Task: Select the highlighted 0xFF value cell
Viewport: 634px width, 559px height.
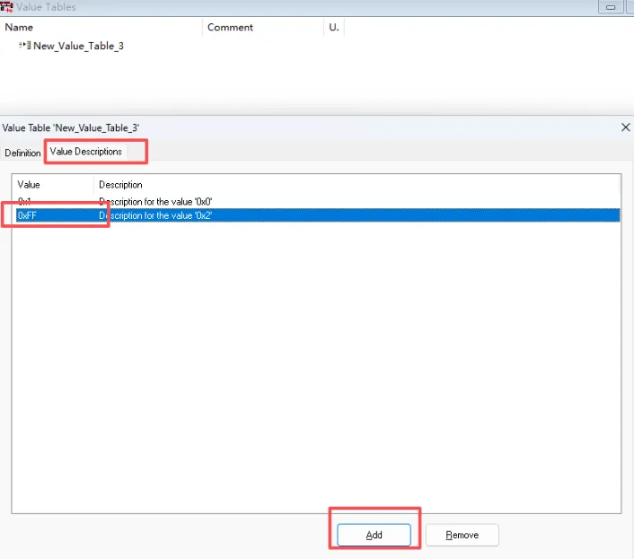Action: (26, 215)
